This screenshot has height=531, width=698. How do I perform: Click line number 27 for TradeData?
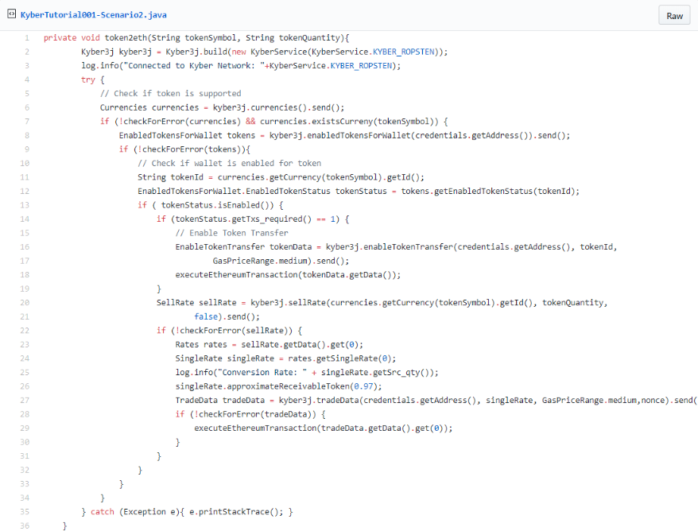[x=25, y=400]
